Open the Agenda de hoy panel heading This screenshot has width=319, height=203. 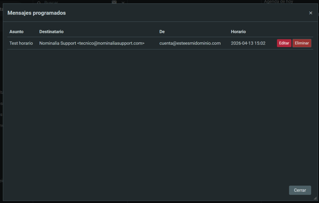279,2
